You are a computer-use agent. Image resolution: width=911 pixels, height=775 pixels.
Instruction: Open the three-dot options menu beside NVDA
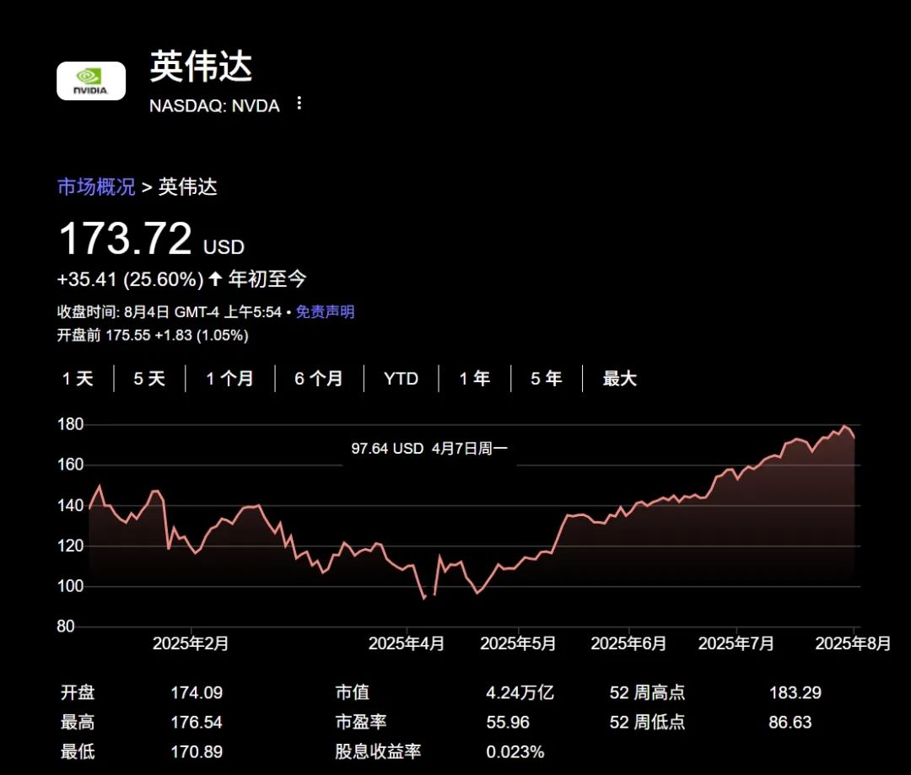(x=299, y=103)
